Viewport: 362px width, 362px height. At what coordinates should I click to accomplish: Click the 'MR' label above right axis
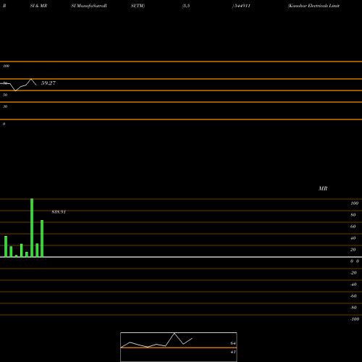(x=323, y=188)
